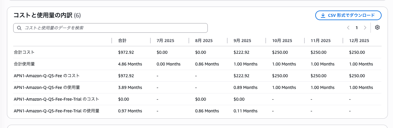Select page number 1

tap(357, 28)
